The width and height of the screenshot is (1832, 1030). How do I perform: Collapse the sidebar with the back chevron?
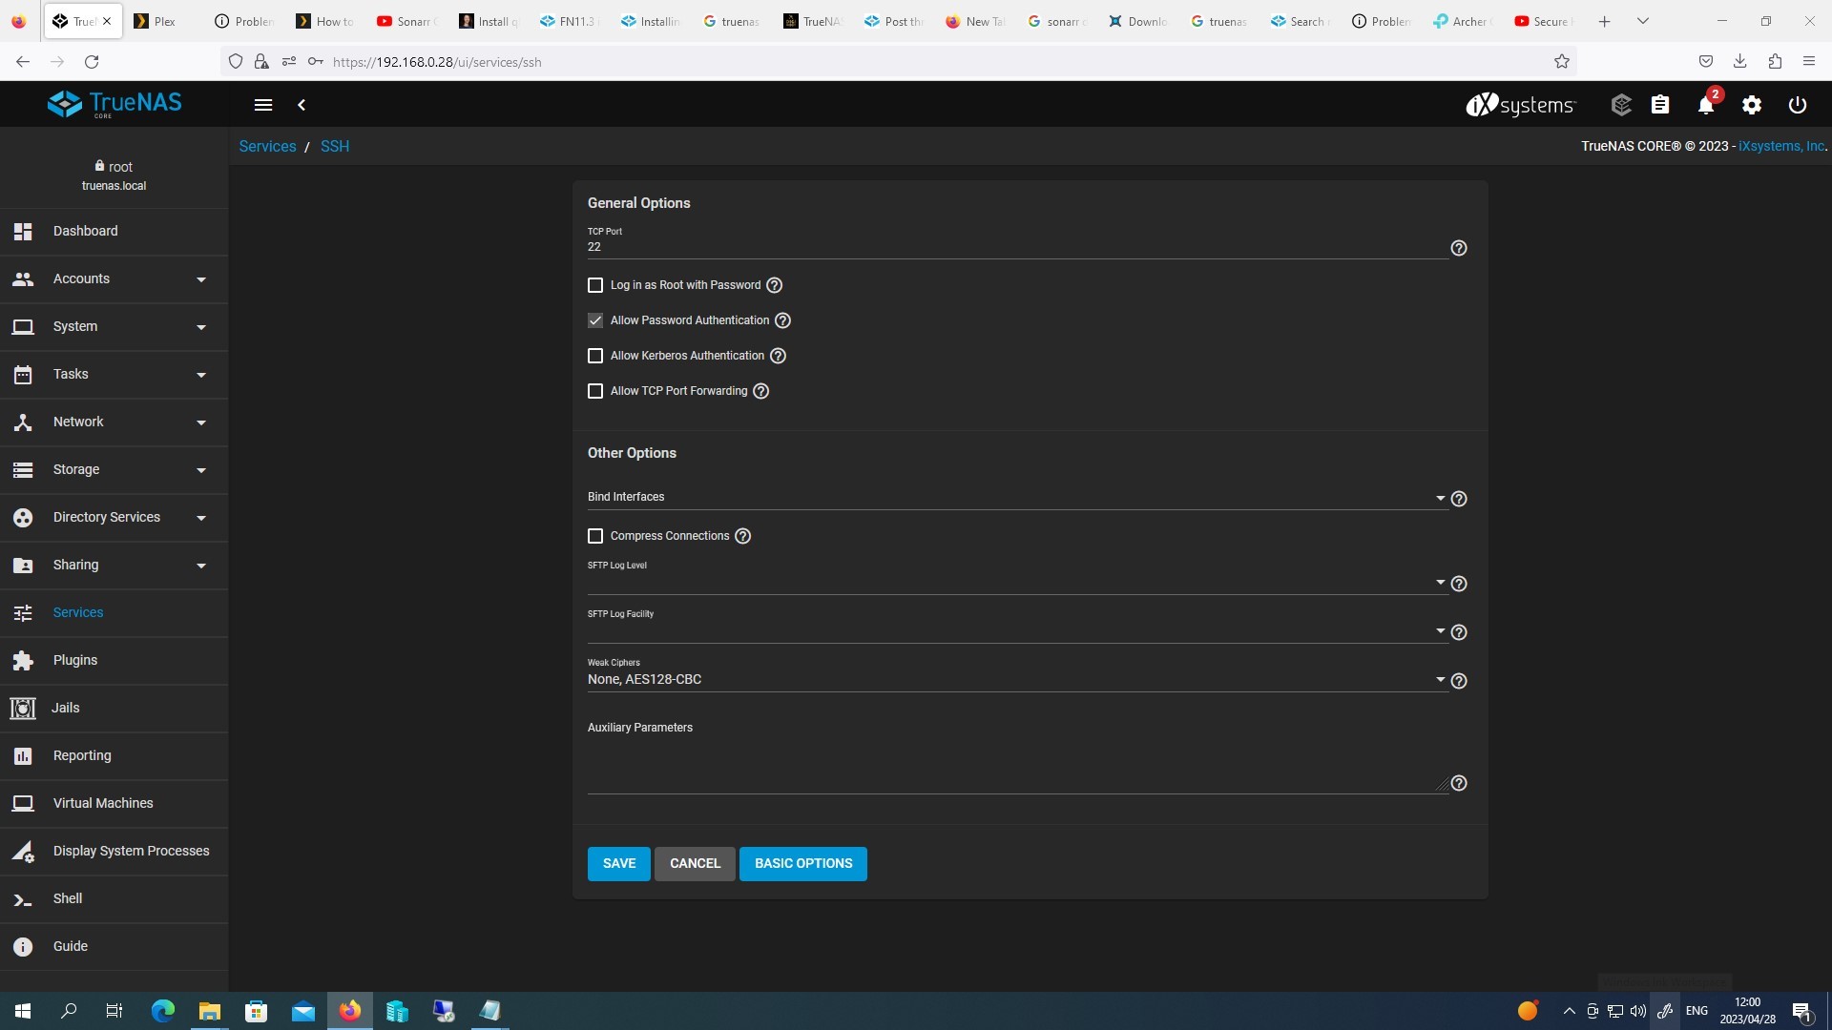point(302,105)
